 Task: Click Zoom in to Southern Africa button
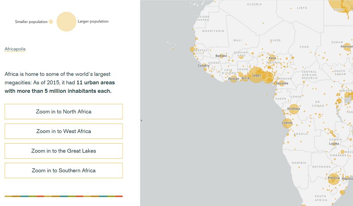click(64, 171)
